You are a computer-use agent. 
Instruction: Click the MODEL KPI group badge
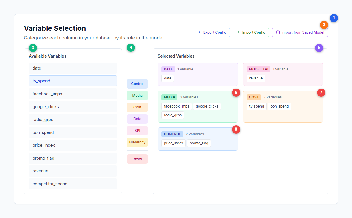(258, 69)
